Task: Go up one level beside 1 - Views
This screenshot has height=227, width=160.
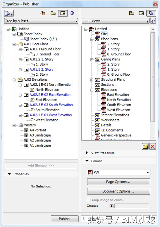Action: tap(153, 21)
